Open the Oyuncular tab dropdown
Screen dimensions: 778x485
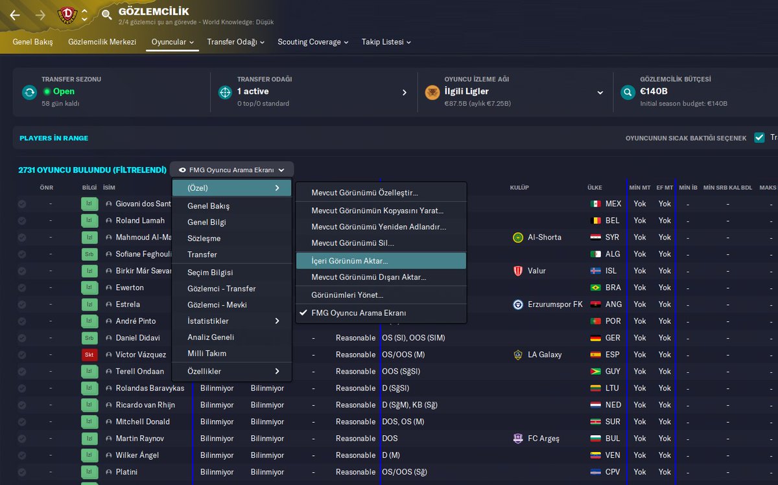(x=173, y=42)
